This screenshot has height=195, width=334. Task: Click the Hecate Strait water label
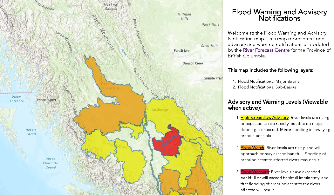(31, 132)
